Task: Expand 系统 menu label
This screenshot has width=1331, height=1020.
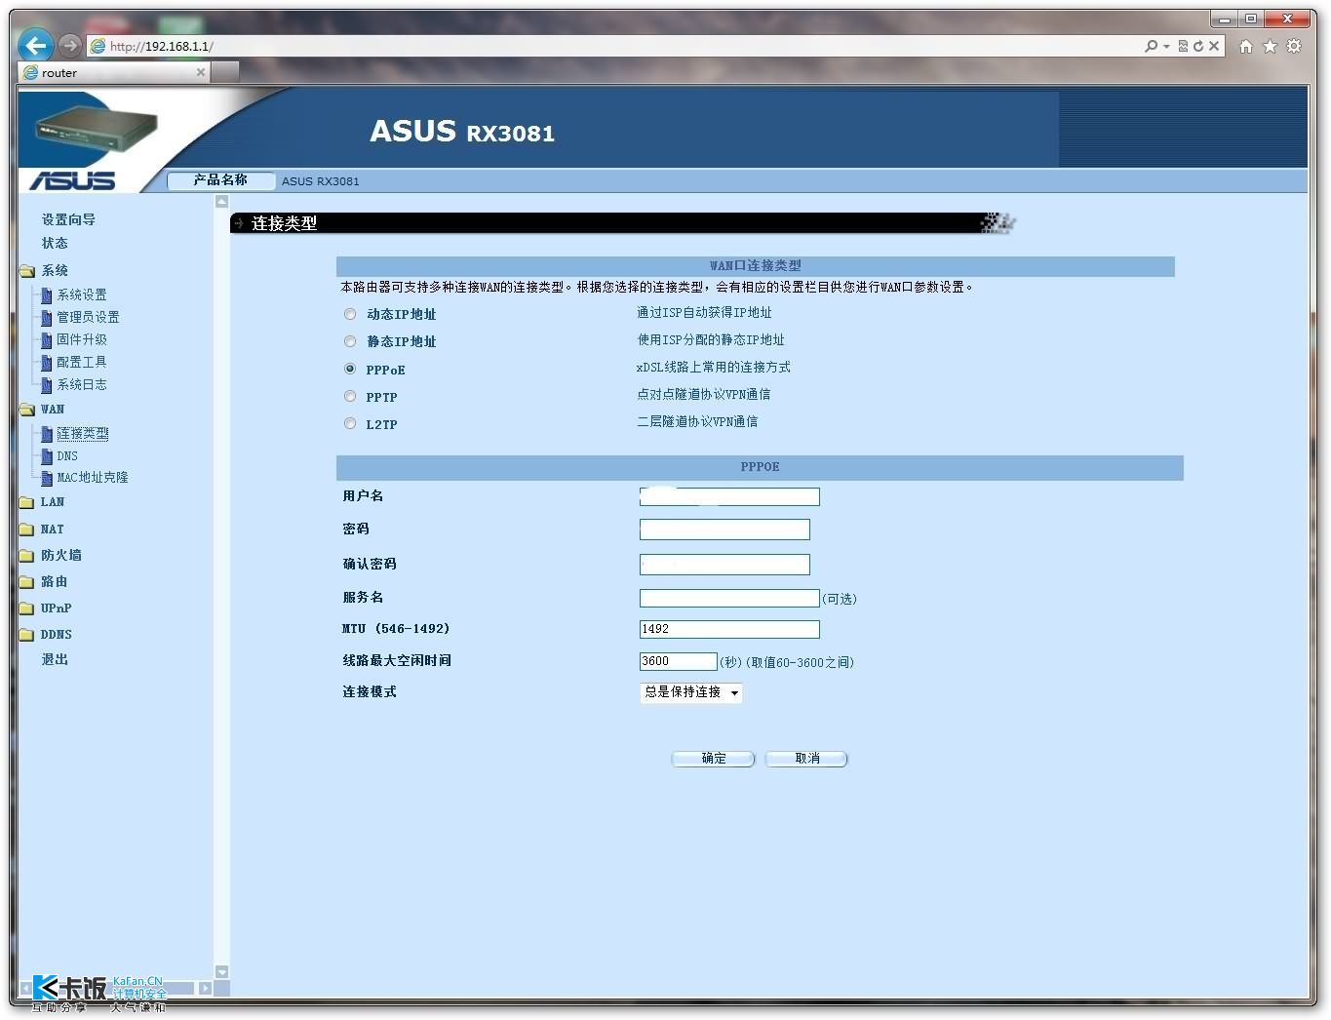Action: 55,270
